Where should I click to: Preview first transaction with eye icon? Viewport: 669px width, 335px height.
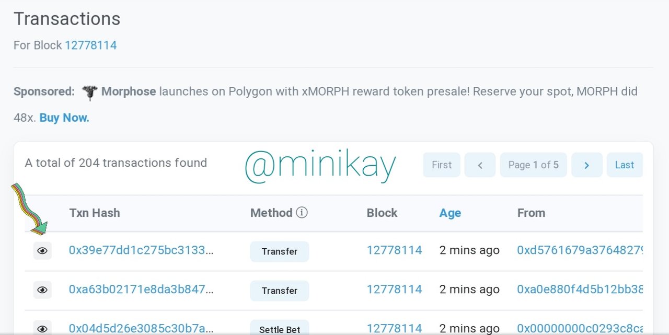coord(42,251)
